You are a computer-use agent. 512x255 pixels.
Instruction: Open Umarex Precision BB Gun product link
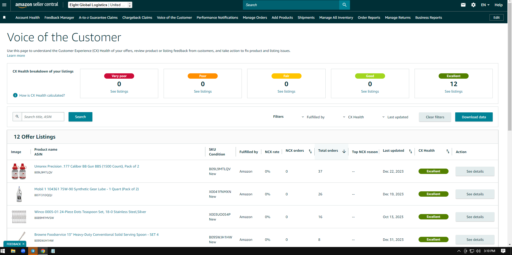tap(87, 166)
